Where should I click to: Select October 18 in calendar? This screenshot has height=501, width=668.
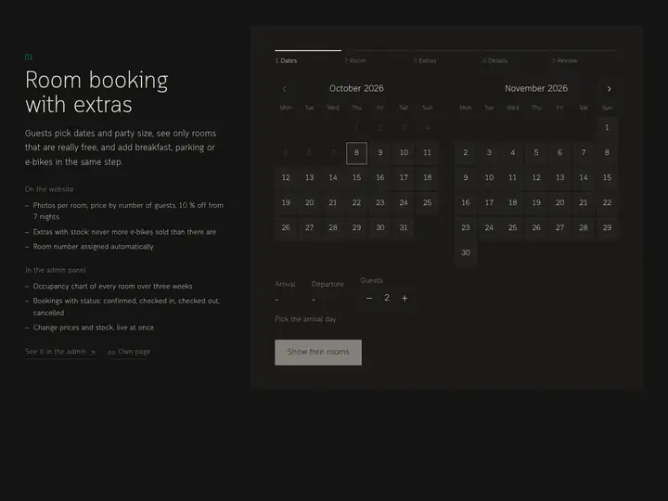[428, 177]
